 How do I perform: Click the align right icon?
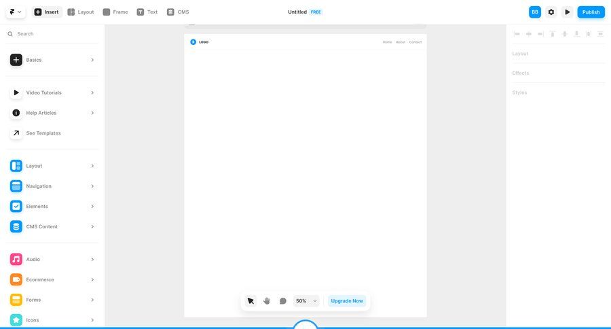tap(540, 34)
